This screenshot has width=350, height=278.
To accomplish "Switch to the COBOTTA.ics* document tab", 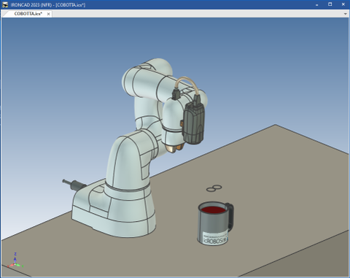I will point(28,14).
